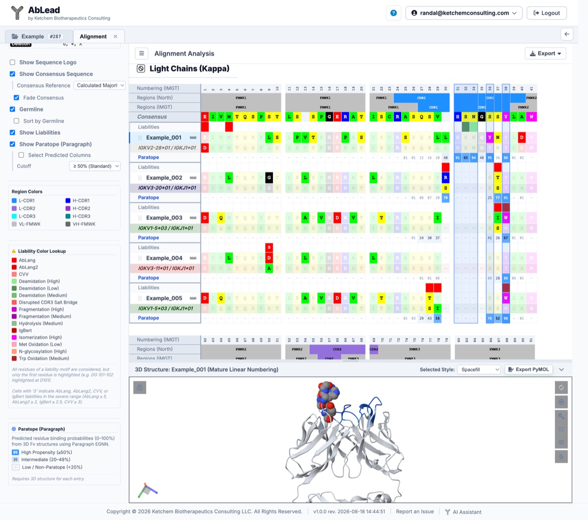Viewport: 588px width, 520px height.
Task: Open the wrench settings icon in 3D viewer
Action: pyautogui.click(x=561, y=416)
